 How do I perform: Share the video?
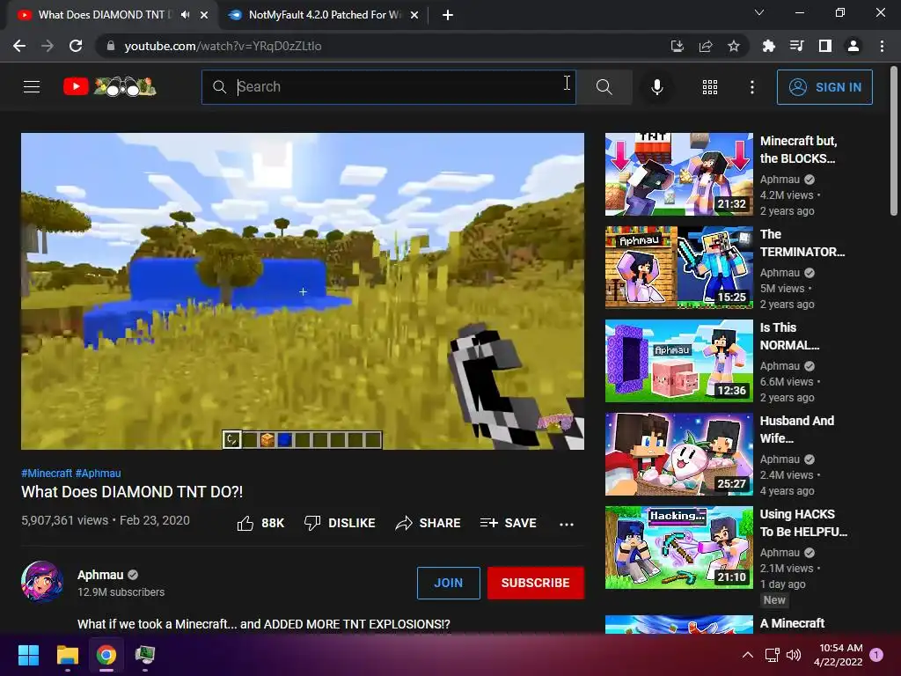(x=429, y=523)
